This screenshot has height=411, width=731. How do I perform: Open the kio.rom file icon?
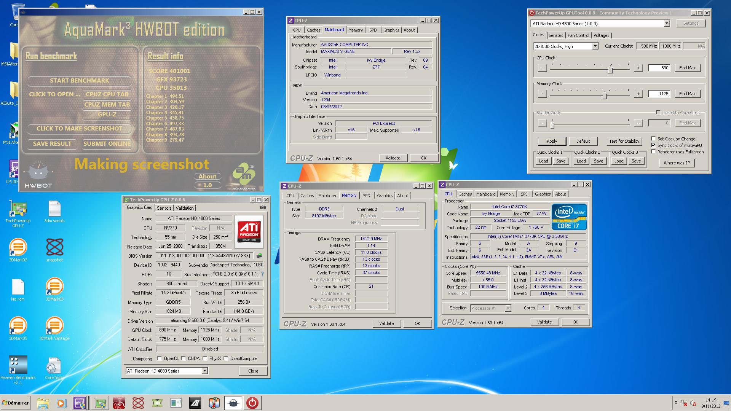pyautogui.click(x=18, y=290)
